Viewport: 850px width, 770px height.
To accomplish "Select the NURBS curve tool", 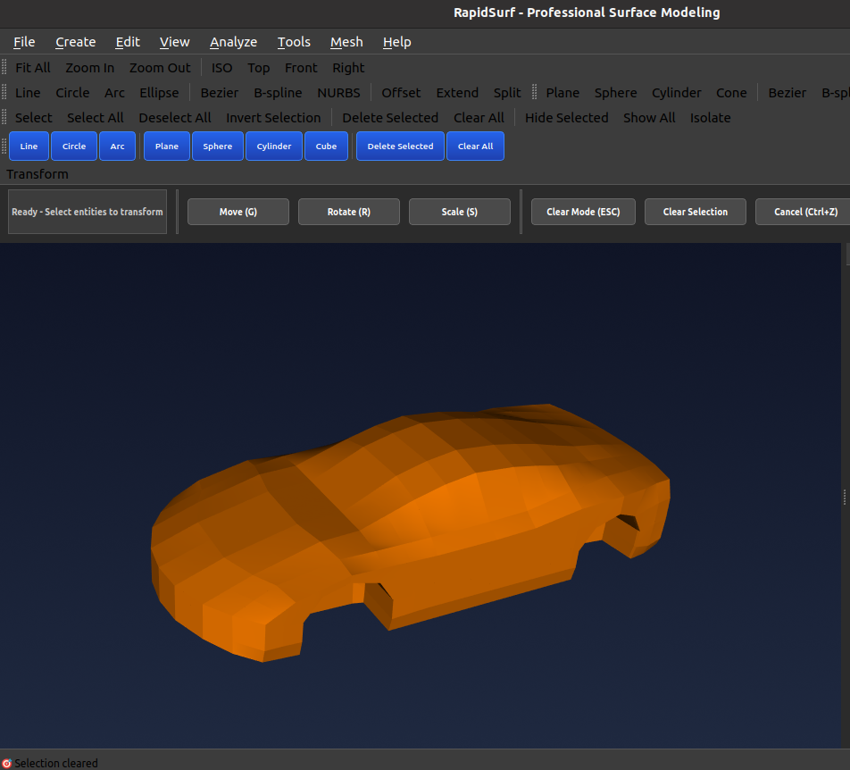I will (338, 92).
